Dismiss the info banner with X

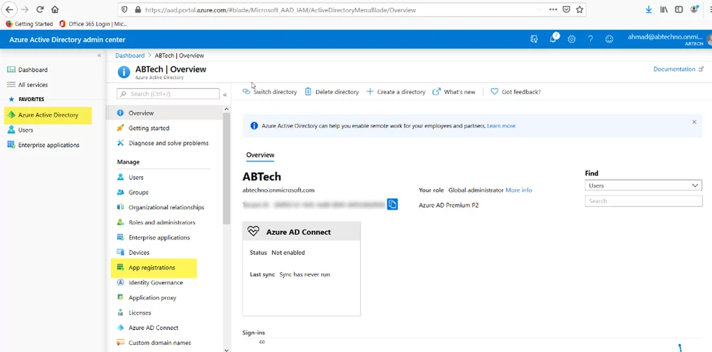[x=695, y=122]
